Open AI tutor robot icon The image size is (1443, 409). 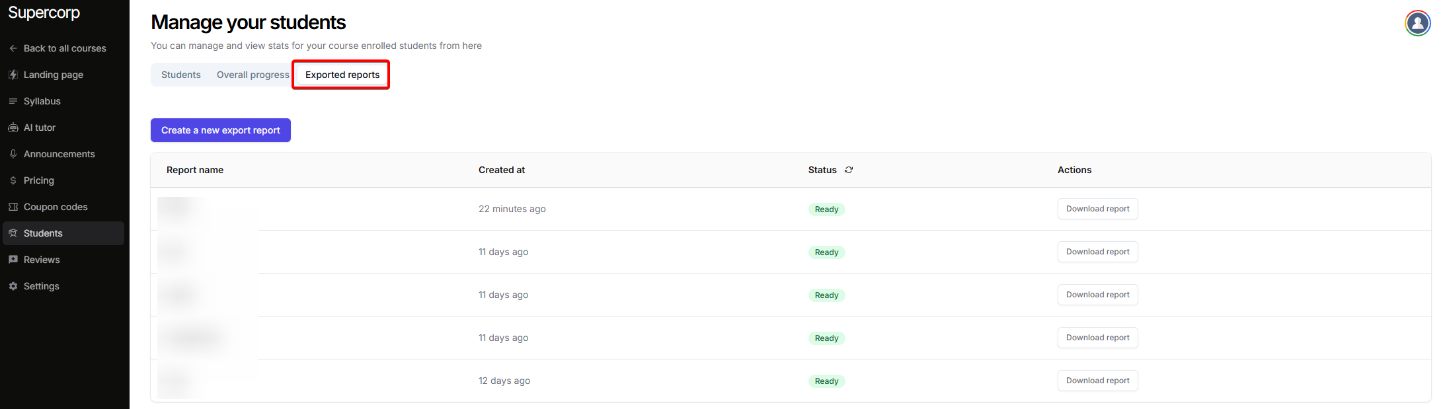(x=13, y=128)
